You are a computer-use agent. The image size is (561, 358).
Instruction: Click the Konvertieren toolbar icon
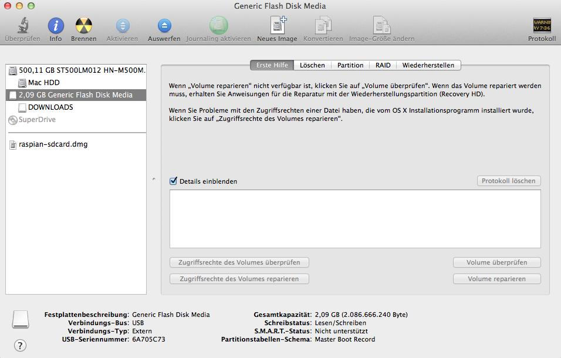click(x=323, y=25)
